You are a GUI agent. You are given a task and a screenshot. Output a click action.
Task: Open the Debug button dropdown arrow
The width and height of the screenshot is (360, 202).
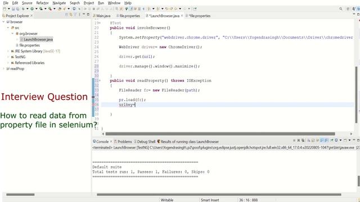pyautogui.click(x=28, y=9)
